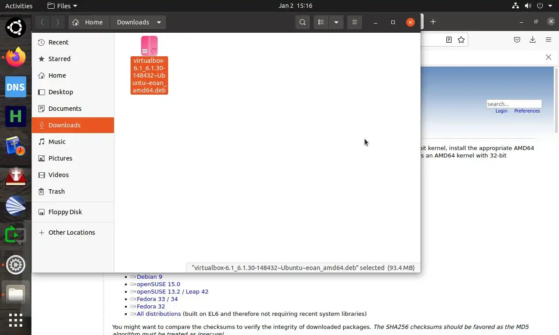This screenshot has width=559, height=335.
Task: Open openSUSE 13.2 / Leap 42 link
Action: pyautogui.click(x=173, y=291)
